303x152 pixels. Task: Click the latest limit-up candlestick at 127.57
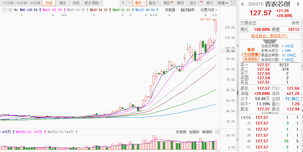(x=216, y=26)
